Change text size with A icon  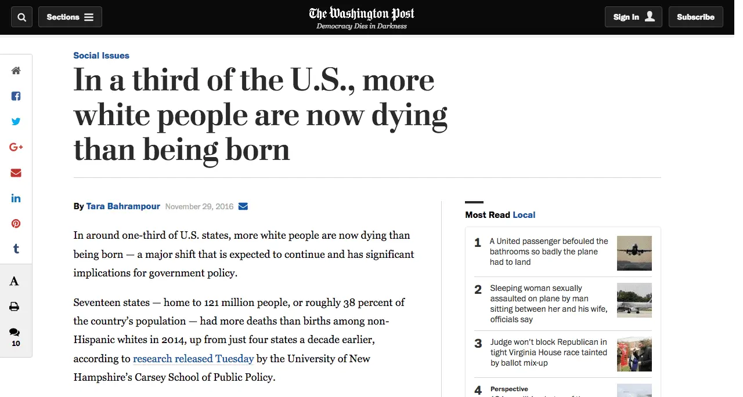pyautogui.click(x=15, y=282)
